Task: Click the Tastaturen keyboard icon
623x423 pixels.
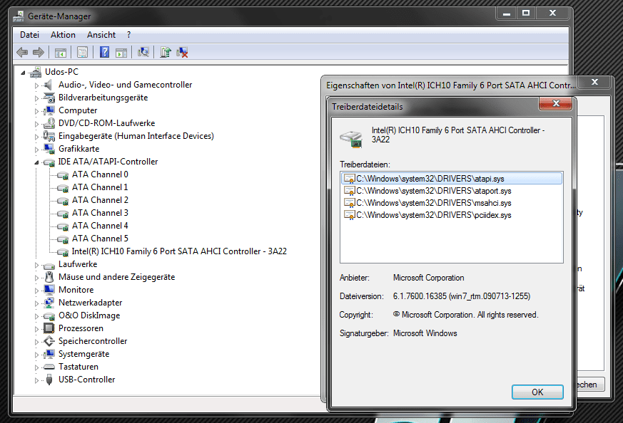Action: pos(49,367)
